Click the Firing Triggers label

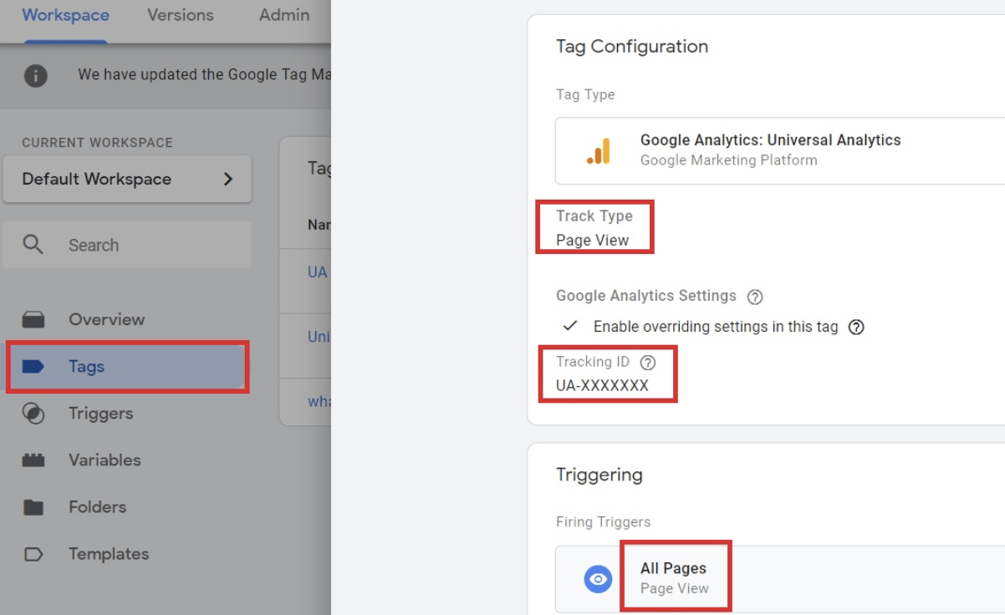tap(603, 522)
